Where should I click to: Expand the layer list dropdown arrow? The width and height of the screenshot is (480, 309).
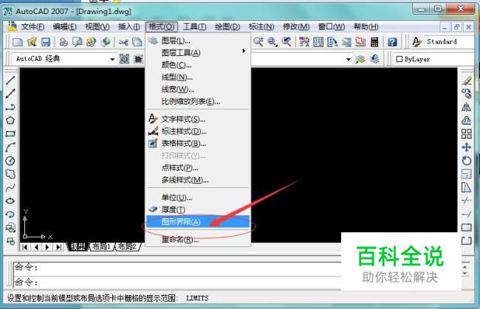(x=349, y=59)
